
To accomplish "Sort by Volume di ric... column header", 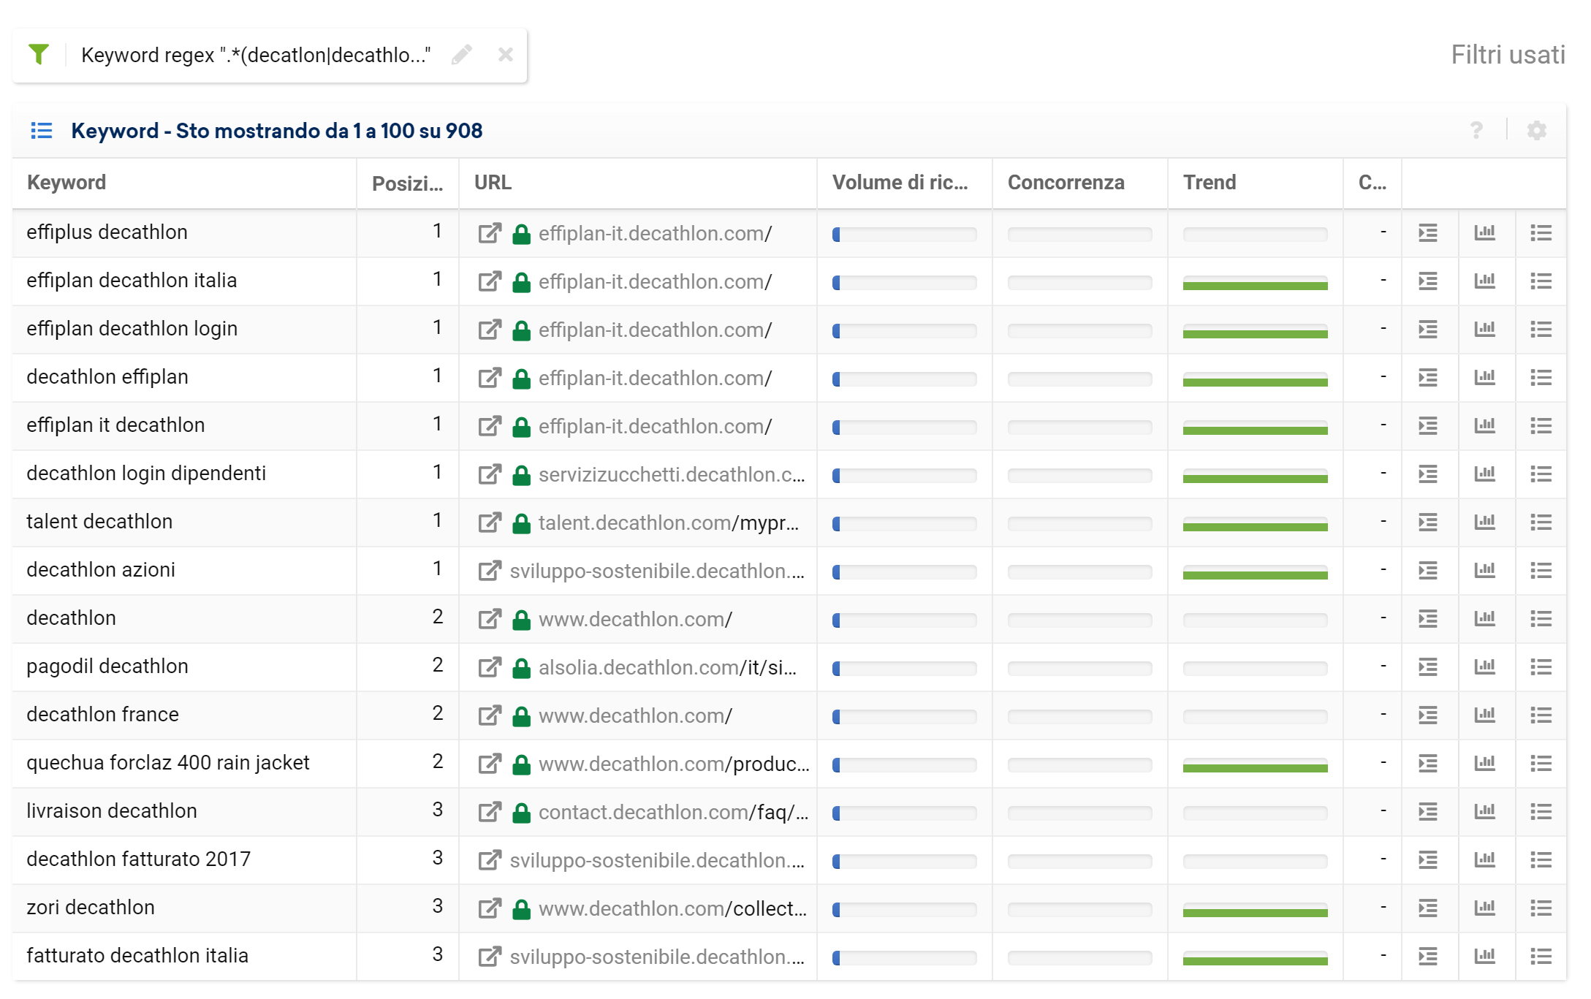I will click(900, 183).
